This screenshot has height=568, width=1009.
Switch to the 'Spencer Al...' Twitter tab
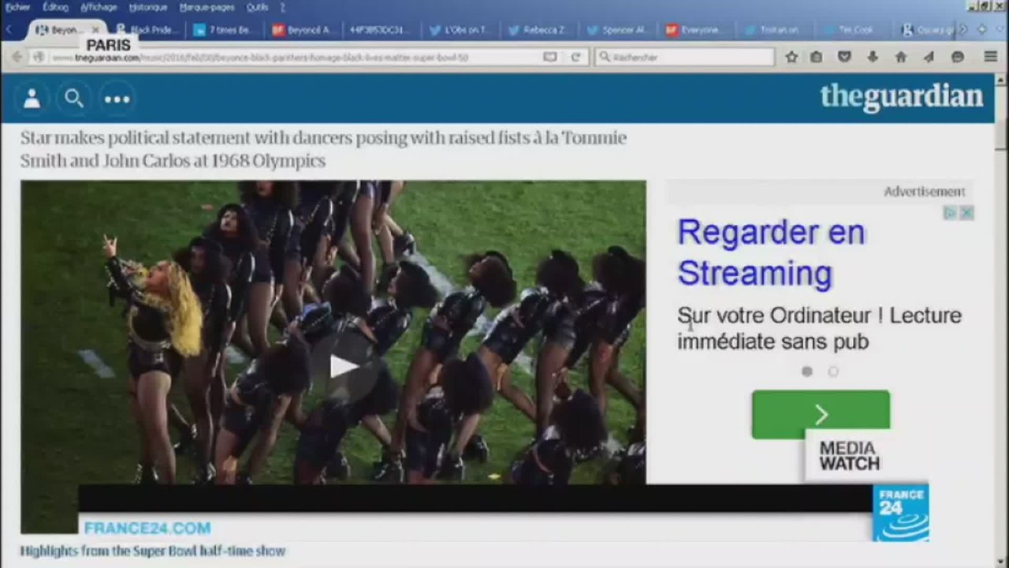pyautogui.click(x=618, y=30)
